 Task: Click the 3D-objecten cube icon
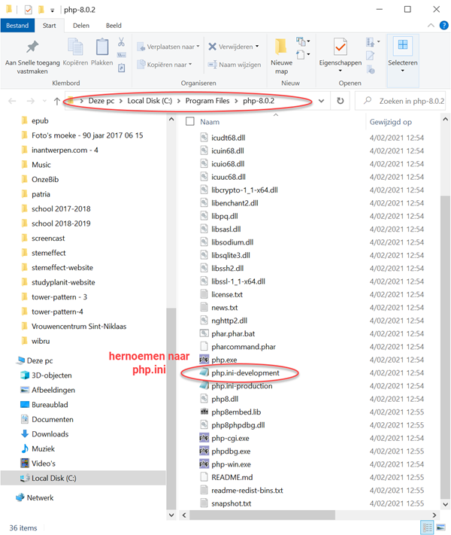click(x=25, y=375)
